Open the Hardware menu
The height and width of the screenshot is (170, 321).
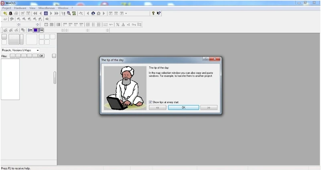(20, 8)
